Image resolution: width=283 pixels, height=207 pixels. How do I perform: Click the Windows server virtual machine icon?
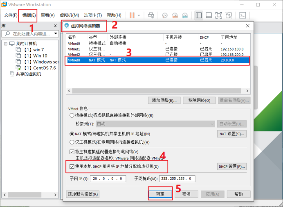tap(18, 62)
